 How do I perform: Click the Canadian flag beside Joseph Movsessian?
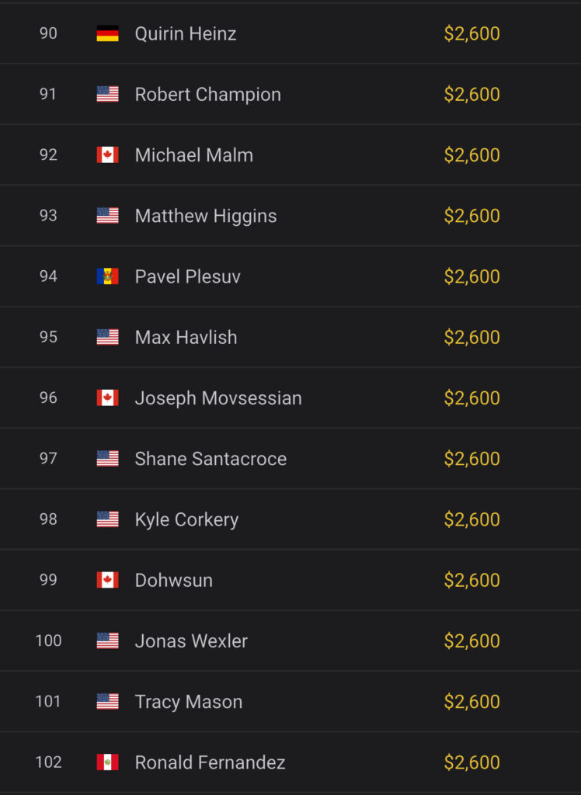pyautogui.click(x=107, y=397)
